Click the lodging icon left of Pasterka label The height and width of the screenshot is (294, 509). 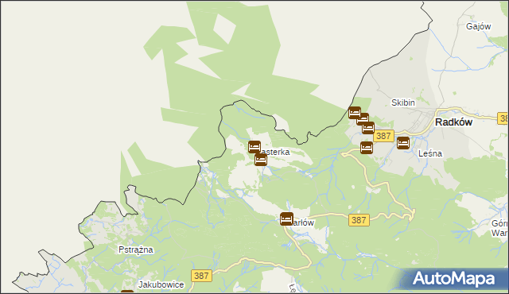[254, 147]
